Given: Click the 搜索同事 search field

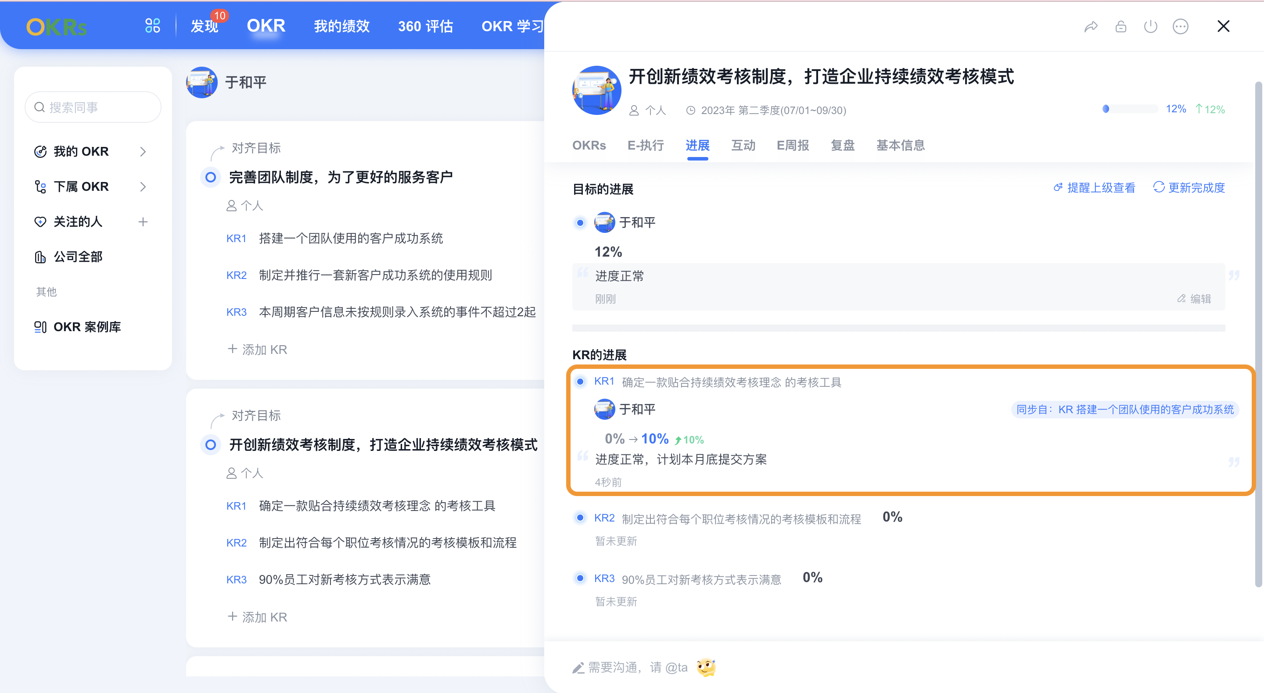Looking at the screenshot, I should (93, 107).
